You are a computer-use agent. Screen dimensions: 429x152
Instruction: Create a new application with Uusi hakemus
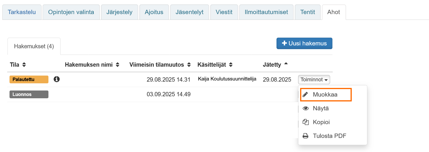[x=304, y=43]
